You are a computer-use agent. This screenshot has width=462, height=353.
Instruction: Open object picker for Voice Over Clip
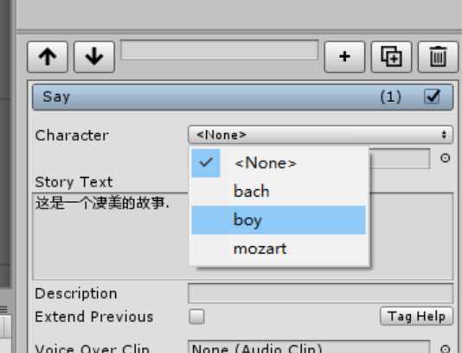pyautogui.click(x=445, y=349)
